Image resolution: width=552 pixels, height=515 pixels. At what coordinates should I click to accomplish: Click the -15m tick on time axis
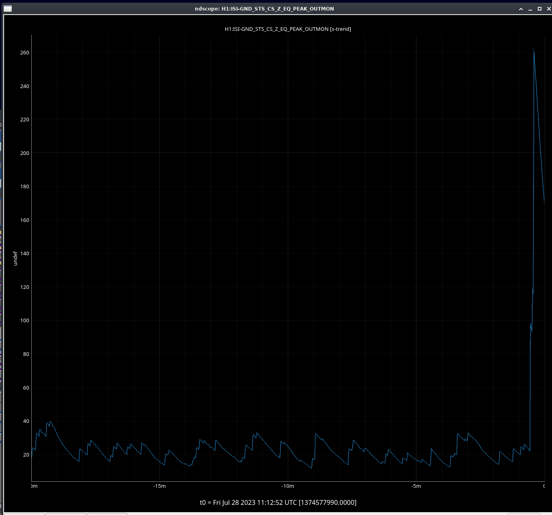pos(159,486)
